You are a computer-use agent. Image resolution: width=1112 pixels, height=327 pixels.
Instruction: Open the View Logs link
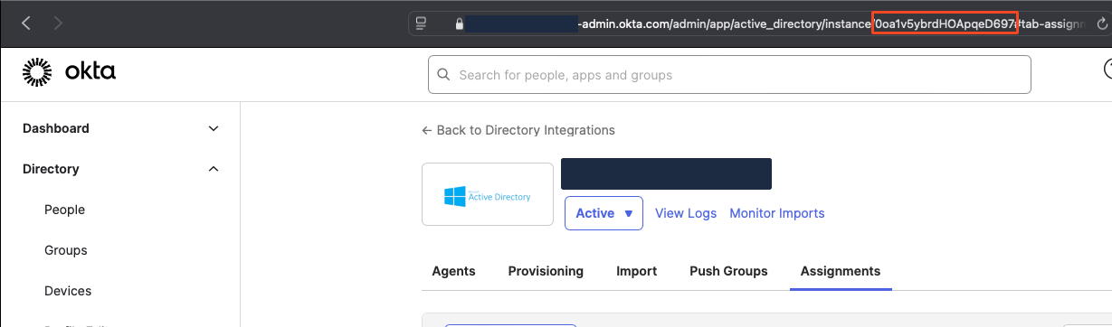click(x=686, y=213)
